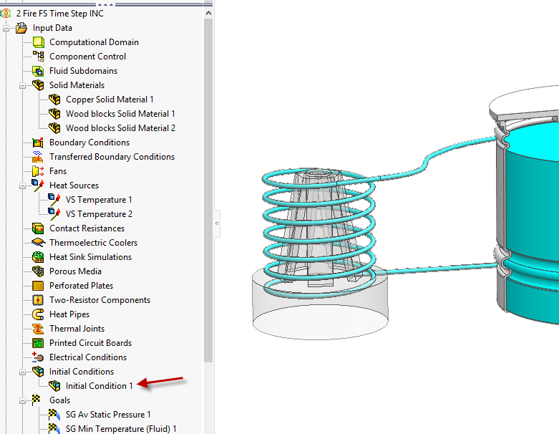The width and height of the screenshot is (559, 434).
Task: Click the Heat Pipes icon
Action: [38, 314]
